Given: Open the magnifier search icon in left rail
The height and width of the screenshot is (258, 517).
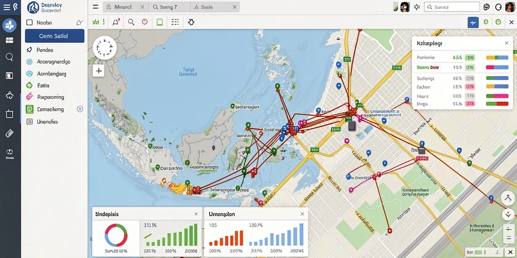Looking at the screenshot, I should click(x=9, y=57).
